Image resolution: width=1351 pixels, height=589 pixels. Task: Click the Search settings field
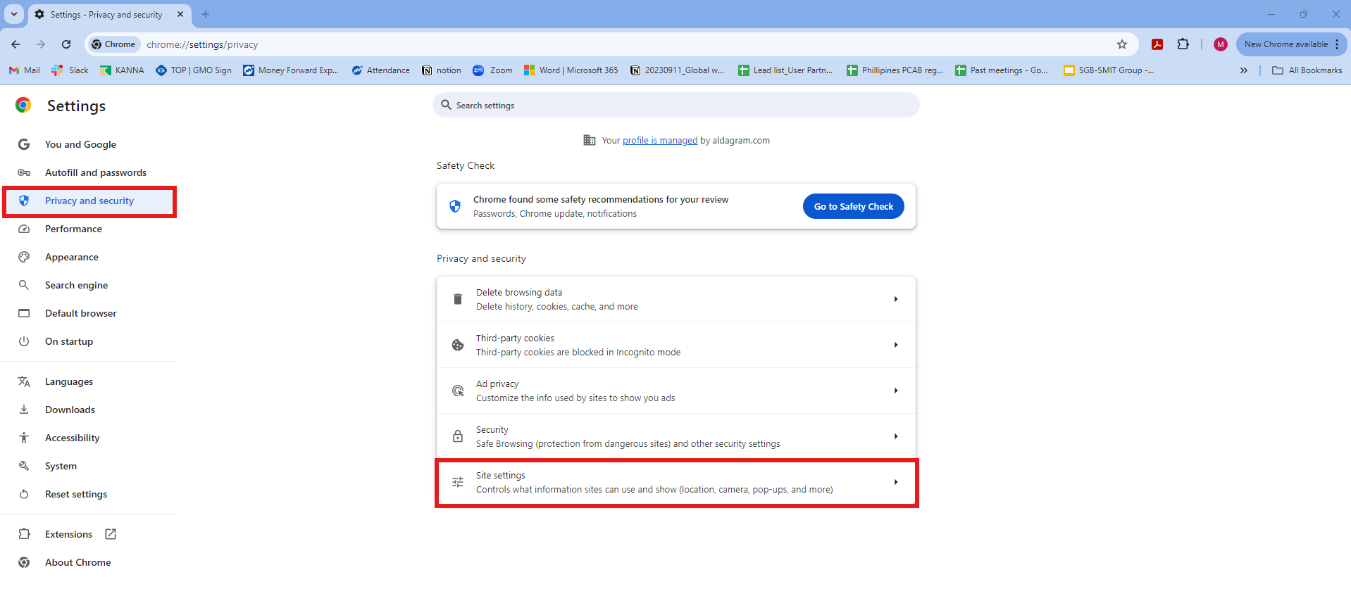pos(676,106)
